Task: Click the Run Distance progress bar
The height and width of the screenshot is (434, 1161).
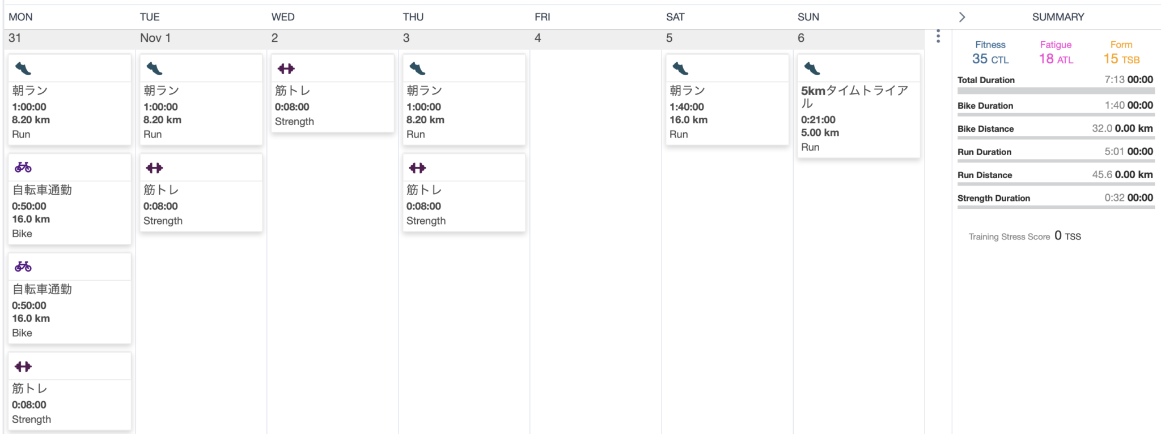Action: click(1056, 184)
